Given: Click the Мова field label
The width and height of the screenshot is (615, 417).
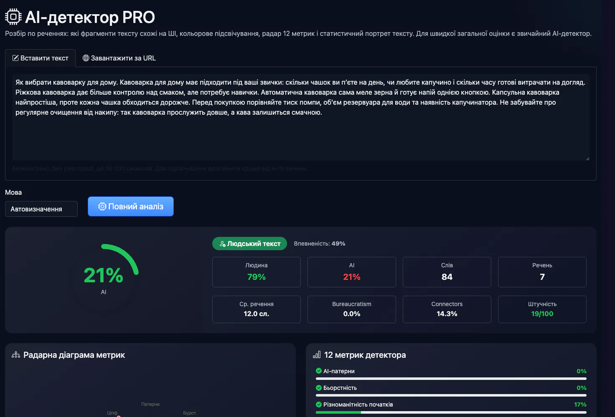Looking at the screenshot, I should [x=13, y=192].
